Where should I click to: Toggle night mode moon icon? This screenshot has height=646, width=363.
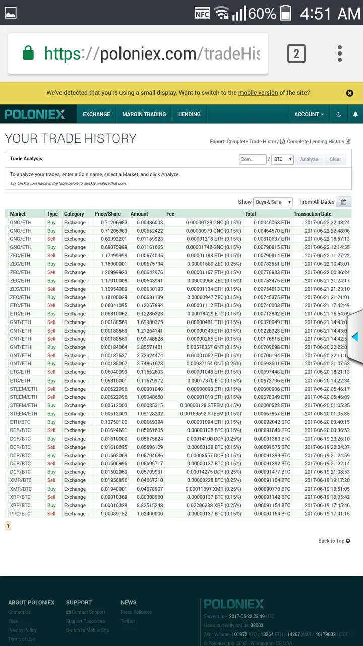tap(339, 114)
